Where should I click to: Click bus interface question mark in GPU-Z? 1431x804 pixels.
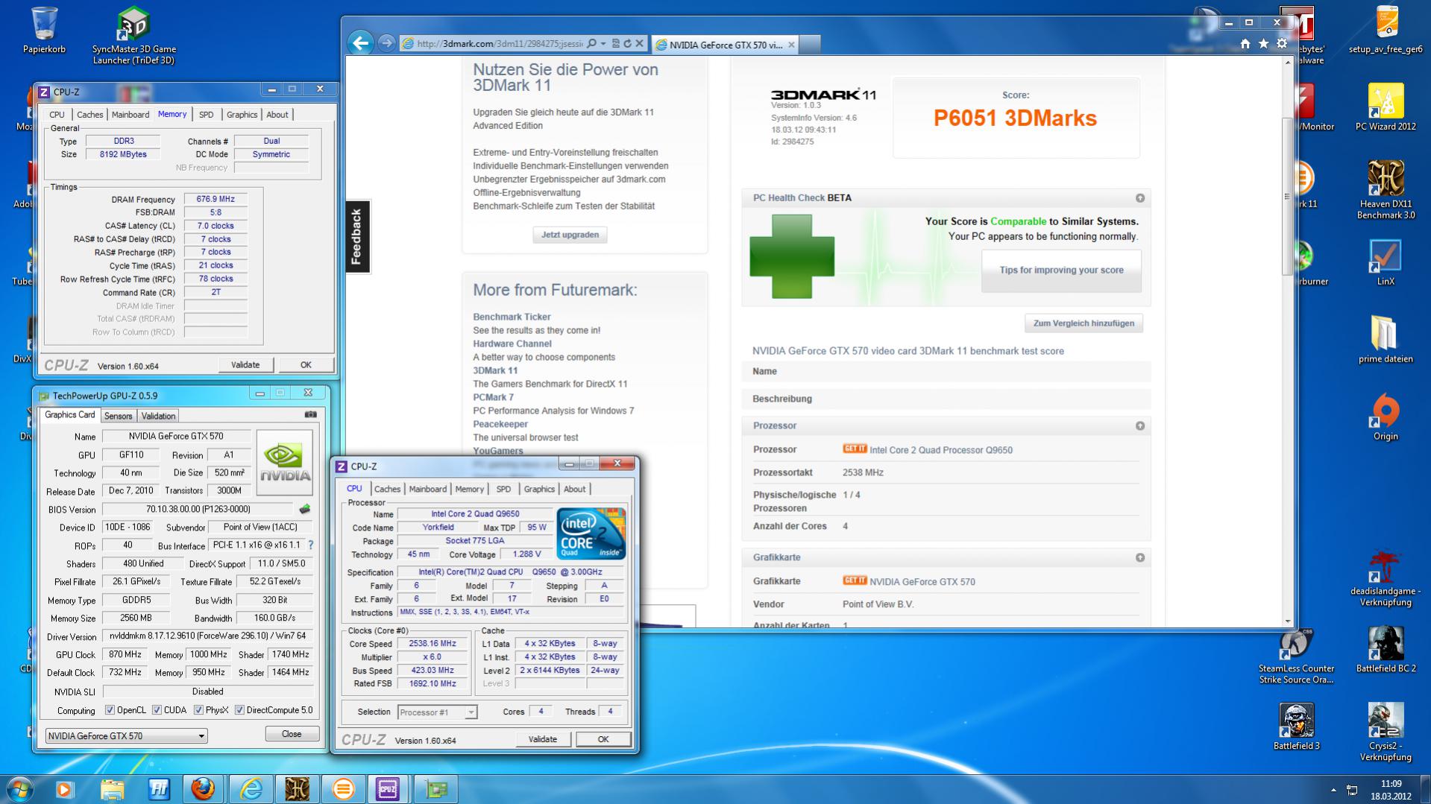pos(310,545)
